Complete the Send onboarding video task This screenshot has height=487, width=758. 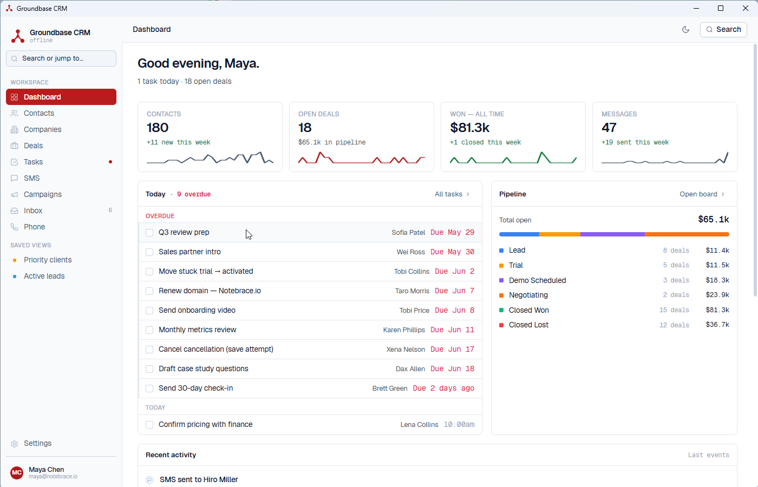tap(149, 311)
